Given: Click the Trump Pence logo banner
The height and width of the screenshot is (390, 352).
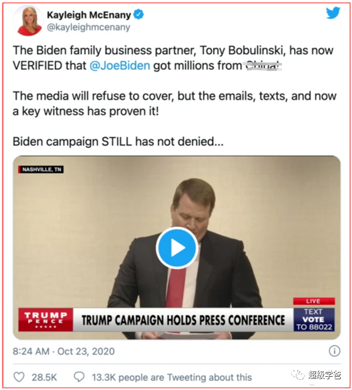Looking at the screenshot, I should pyautogui.click(x=45, y=319).
